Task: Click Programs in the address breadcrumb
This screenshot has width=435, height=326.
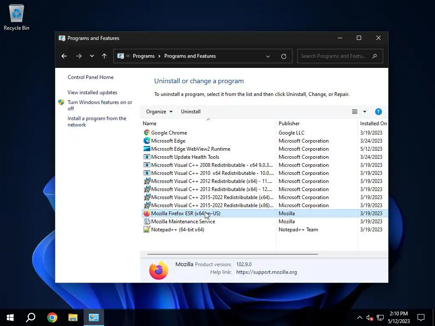Action: (x=144, y=56)
